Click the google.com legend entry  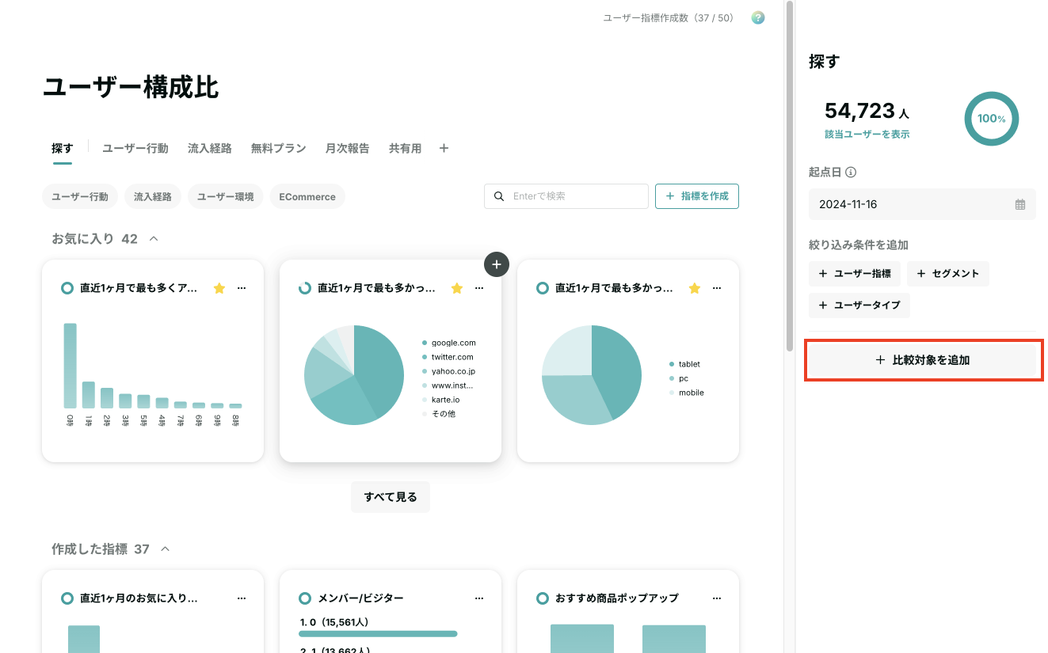point(449,343)
